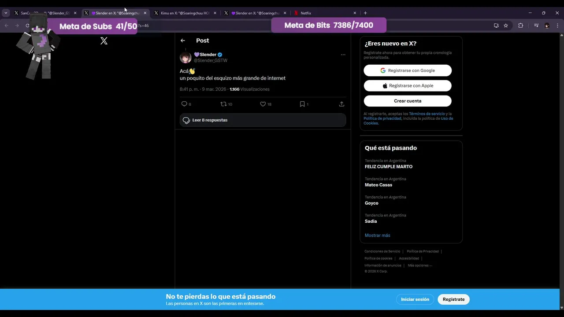The image size is (564, 317).
Task: Switch to the SanCr browser tab
Action: [45, 13]
